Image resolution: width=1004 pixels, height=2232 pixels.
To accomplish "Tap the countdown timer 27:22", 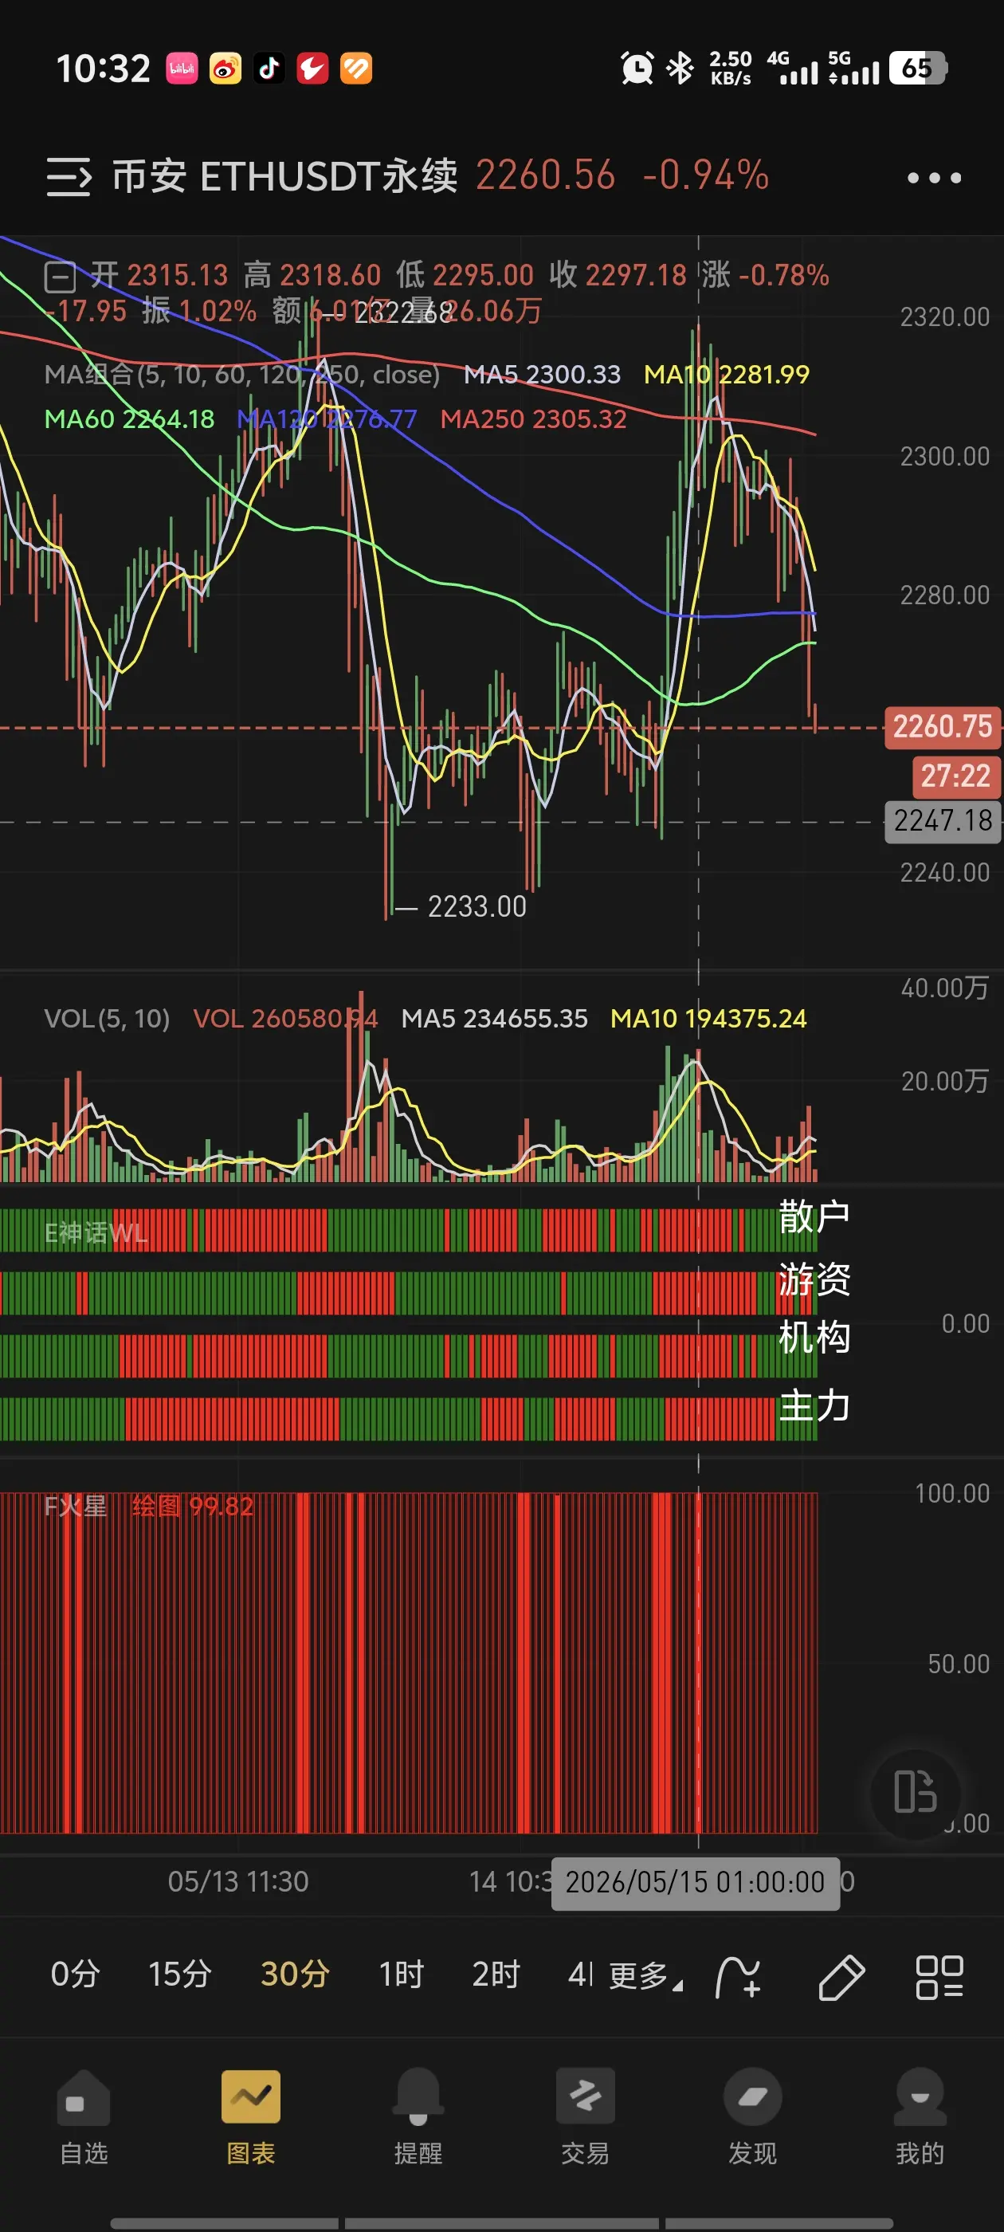I will click(955, 776).
